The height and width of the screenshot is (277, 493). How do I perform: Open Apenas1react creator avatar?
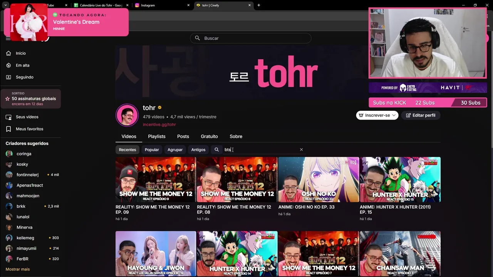coord(9,185)
